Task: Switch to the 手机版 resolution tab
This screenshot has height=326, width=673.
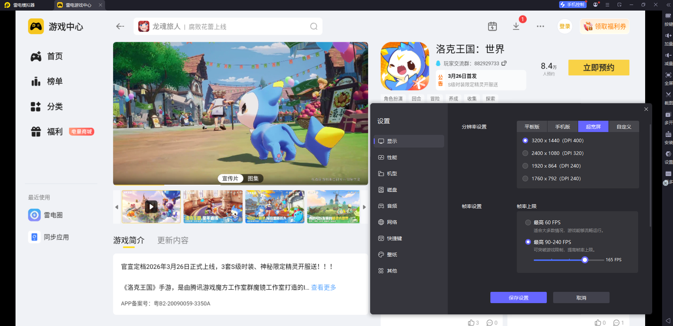Action: [x=562, y=127]
